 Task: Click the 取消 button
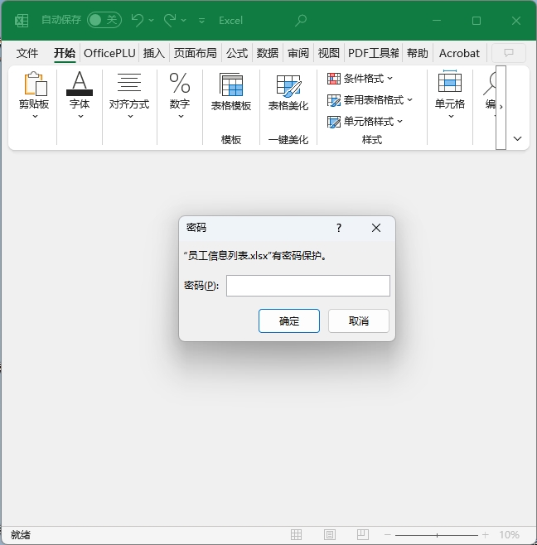(x=359, y=321)
